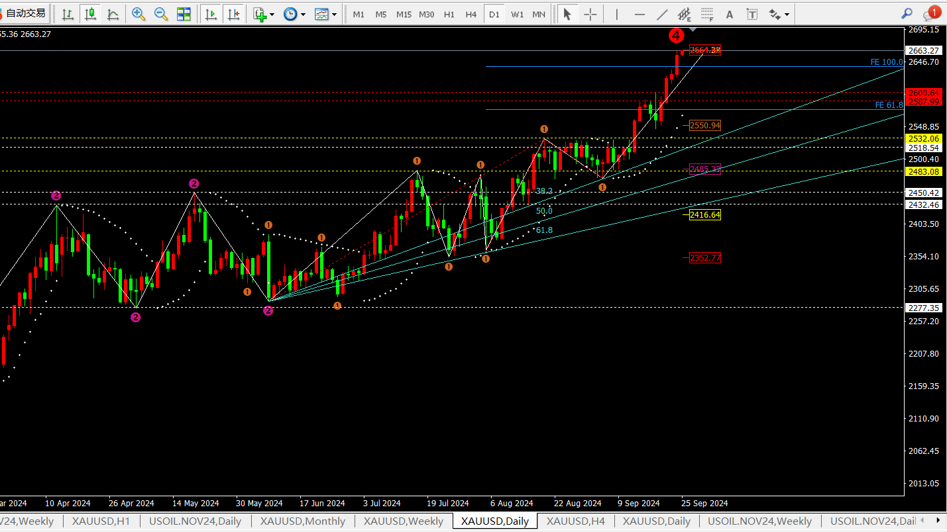Open the XAUUSD,Weekly chart tab
The width and height of the screenshot is (947, 532).
pos(404,521)
